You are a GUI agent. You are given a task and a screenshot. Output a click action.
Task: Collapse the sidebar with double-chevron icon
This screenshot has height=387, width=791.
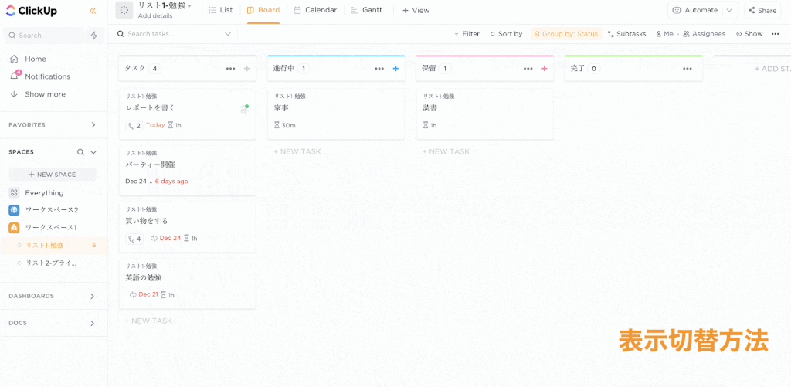[93, 11]
